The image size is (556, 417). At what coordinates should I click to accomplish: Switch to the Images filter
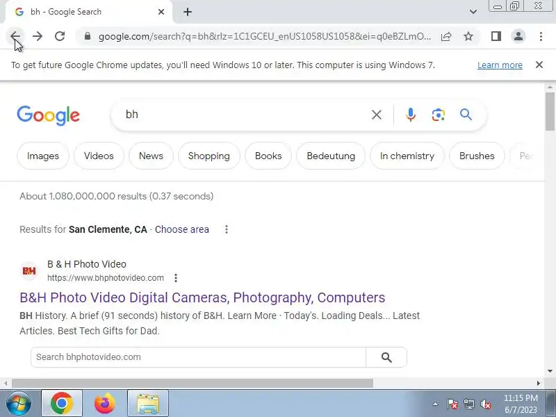pos(43,156)
